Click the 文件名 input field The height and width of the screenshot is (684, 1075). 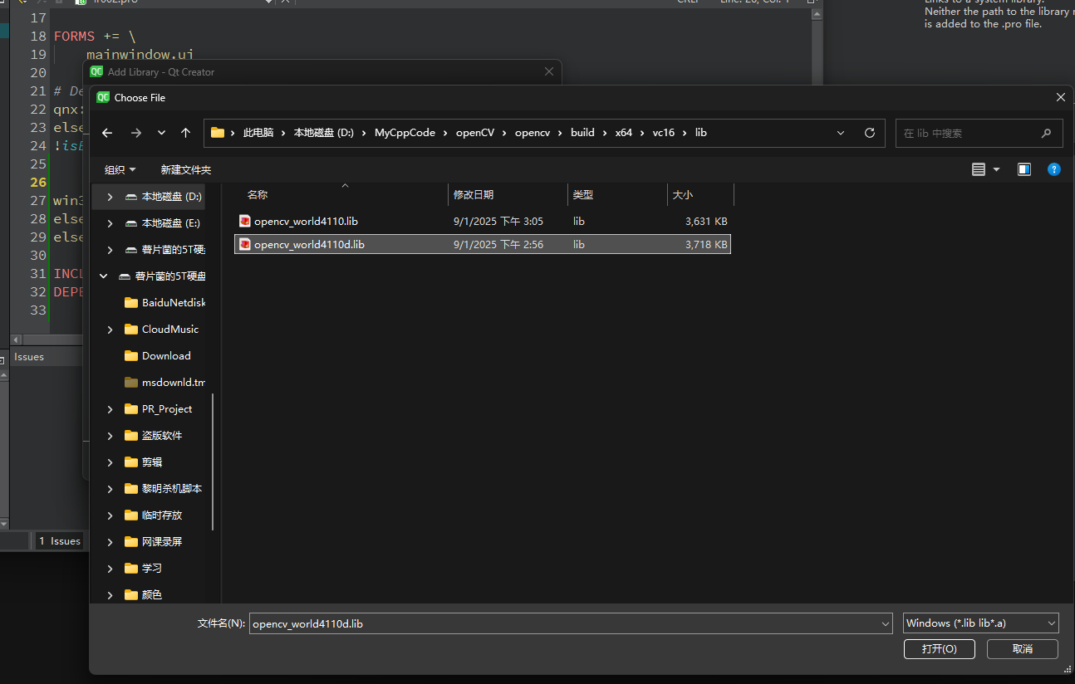(565, 623)
